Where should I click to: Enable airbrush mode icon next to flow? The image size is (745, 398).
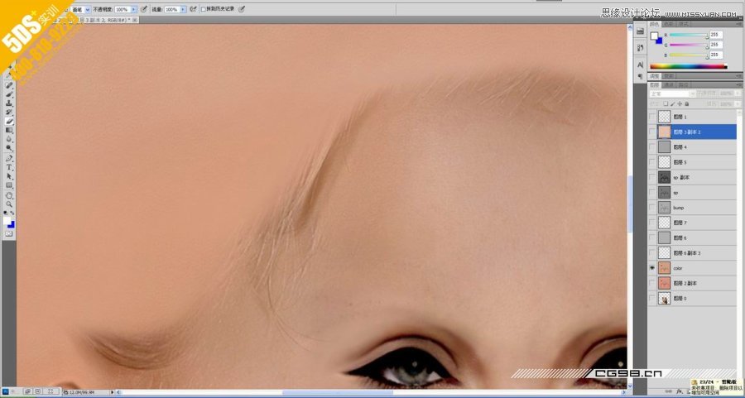(x=193, y=9)
